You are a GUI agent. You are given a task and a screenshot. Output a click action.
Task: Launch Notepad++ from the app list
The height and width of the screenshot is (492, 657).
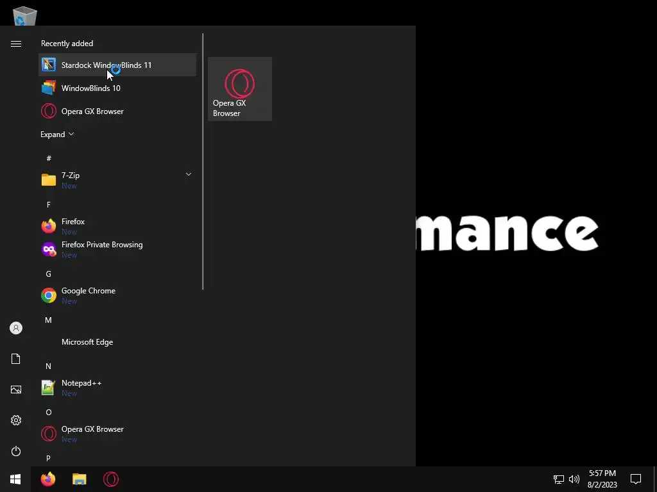tap(117, 388)
